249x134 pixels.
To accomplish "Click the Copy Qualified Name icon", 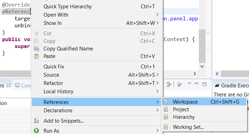I will pyautogui.click(x=36, y=49).
